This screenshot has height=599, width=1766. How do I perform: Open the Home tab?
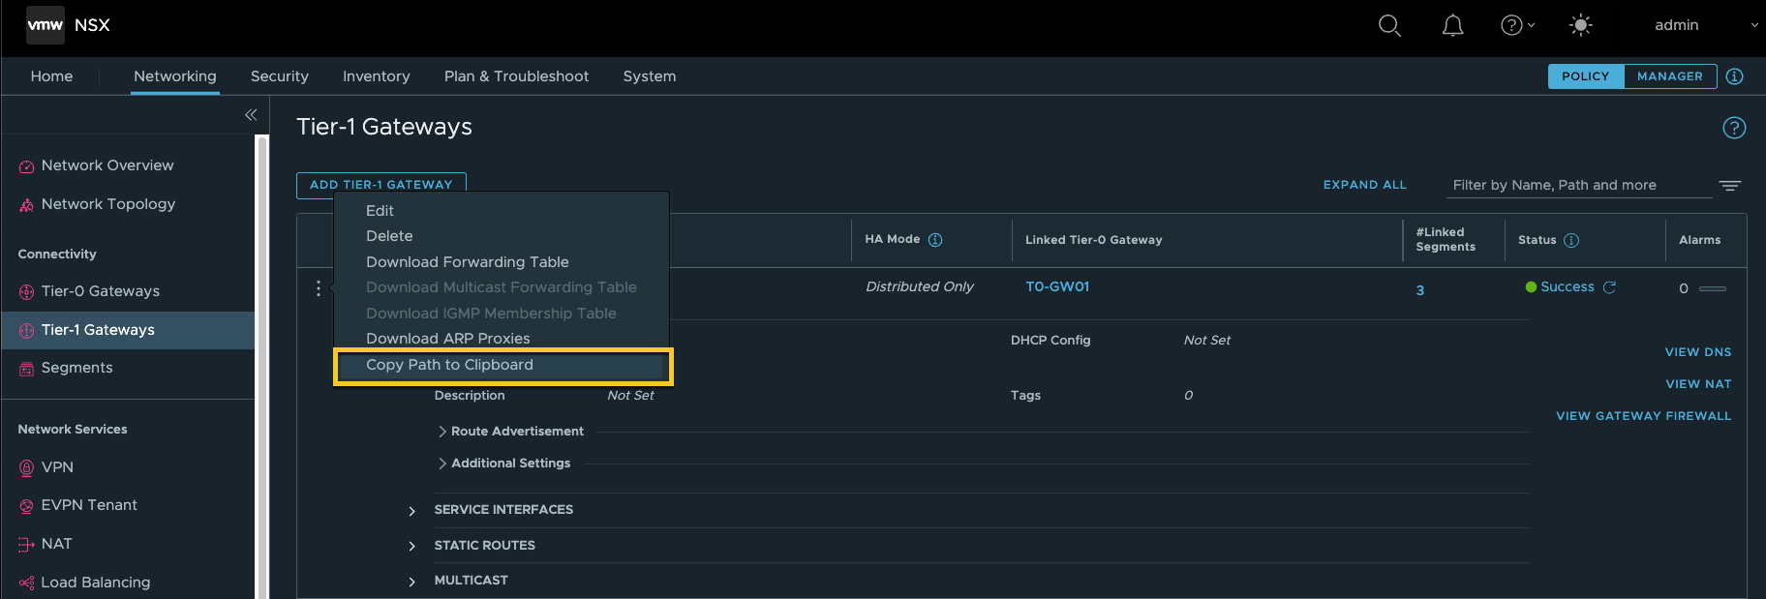point(51,76)
